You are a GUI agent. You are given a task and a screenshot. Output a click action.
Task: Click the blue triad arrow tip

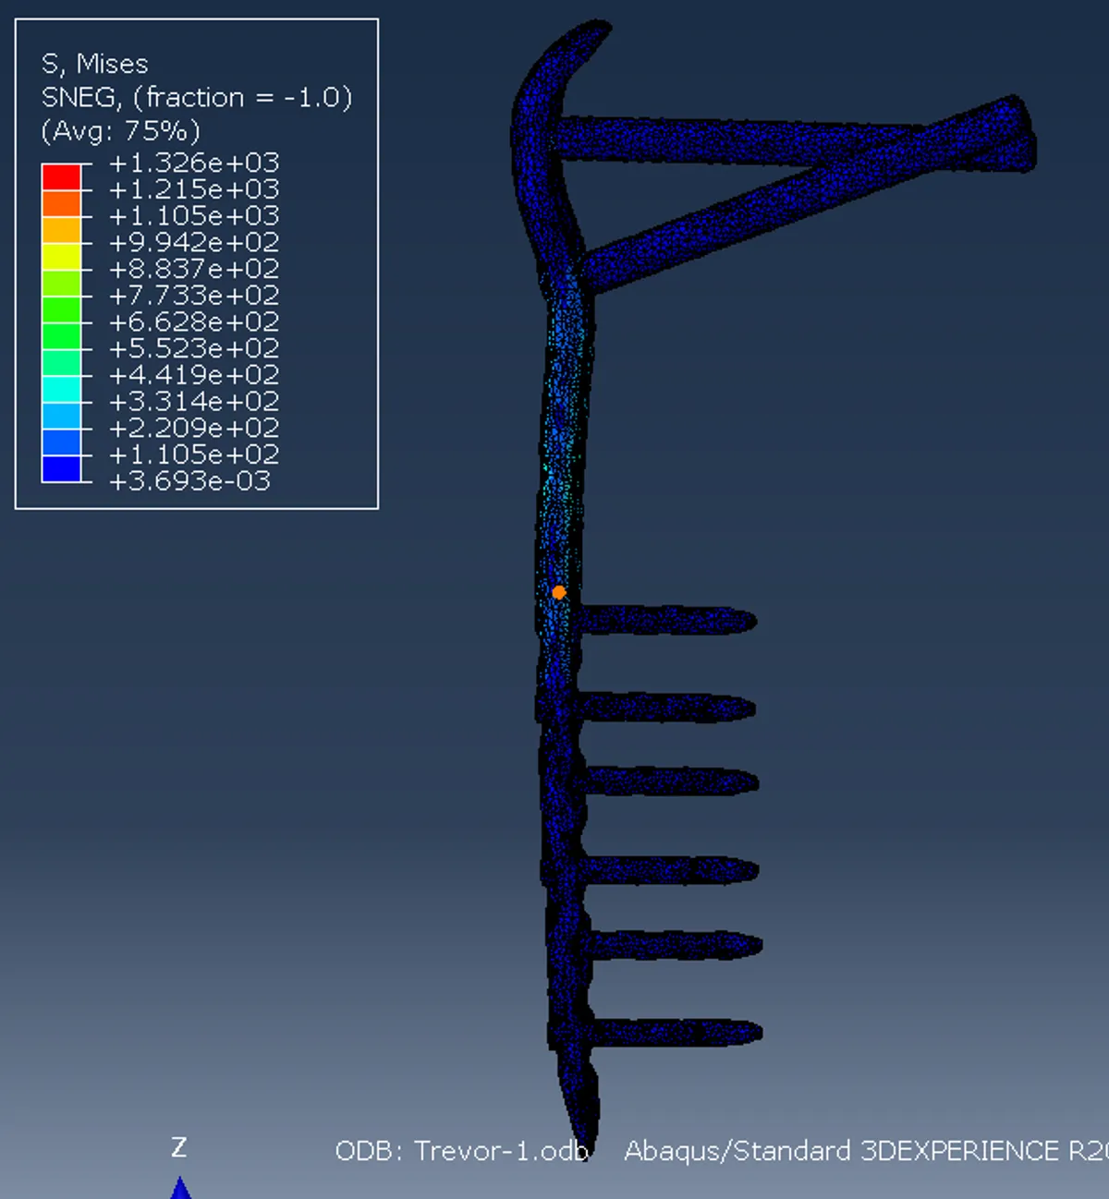(x=181, y=1186)
